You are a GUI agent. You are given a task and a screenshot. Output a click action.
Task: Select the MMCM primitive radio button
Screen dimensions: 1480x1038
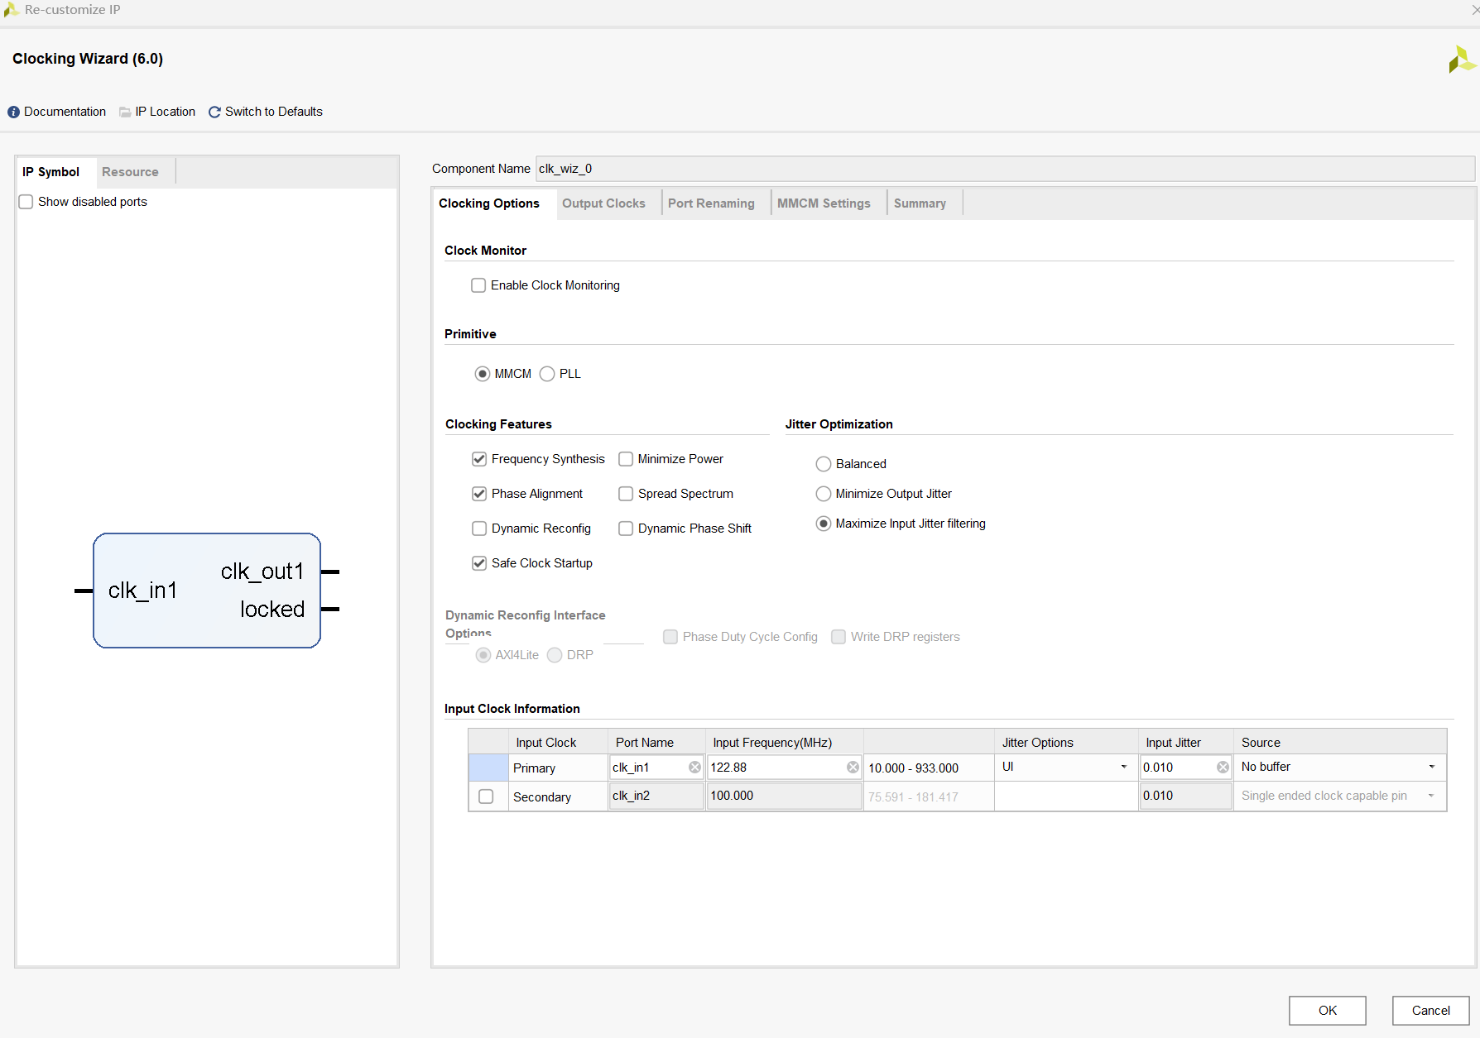[483, 374]
